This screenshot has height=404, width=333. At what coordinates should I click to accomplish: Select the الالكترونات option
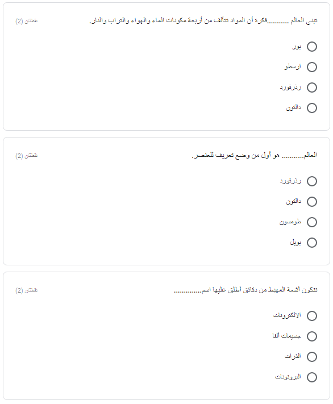(x=311, y=315)
